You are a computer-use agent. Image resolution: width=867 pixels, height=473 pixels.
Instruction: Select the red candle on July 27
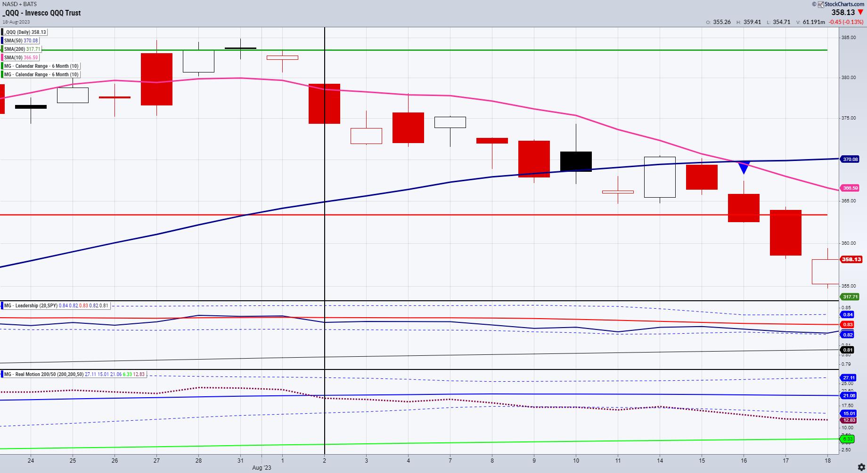pyautogui.click(x=156, y=79)
